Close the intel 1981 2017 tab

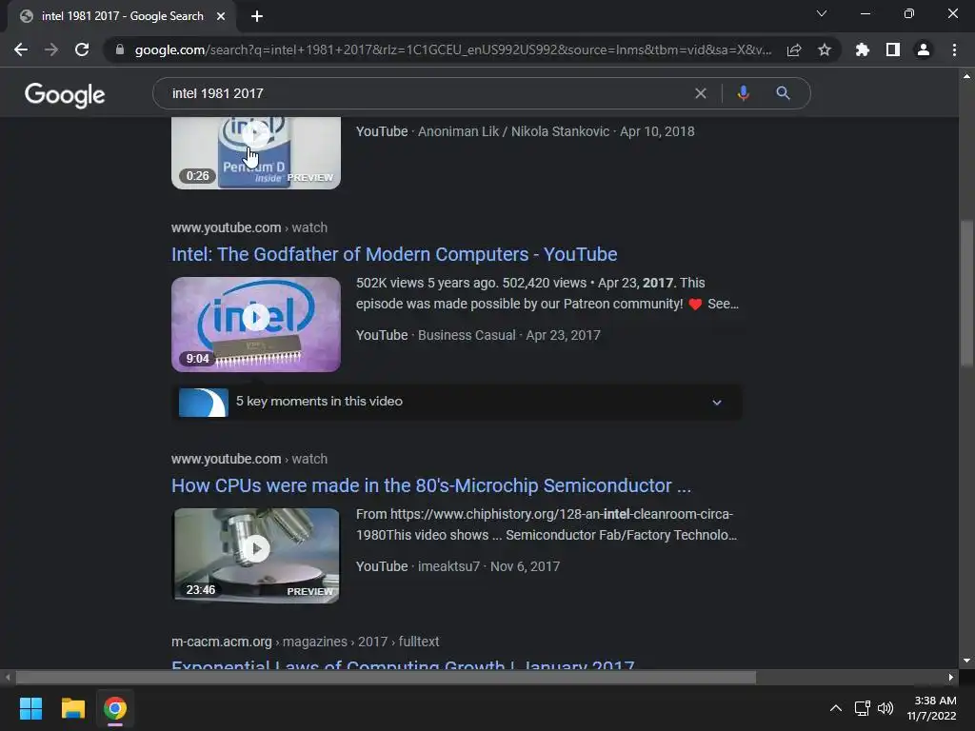pyautogui.click(x=221, y=16)
